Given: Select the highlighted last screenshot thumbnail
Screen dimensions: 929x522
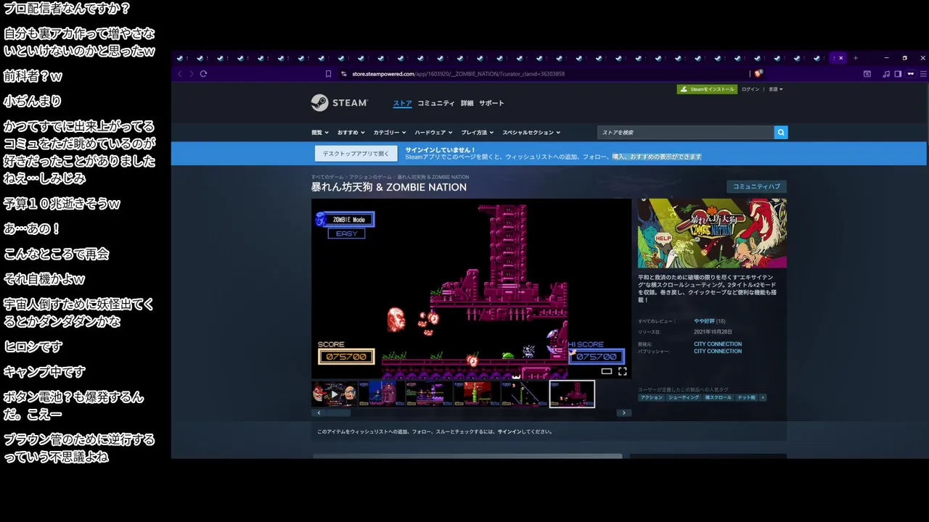Looking at the screenshot, I should (572, 394).
